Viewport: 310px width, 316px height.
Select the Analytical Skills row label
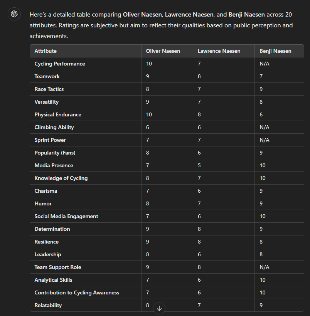tap(53, 280)
